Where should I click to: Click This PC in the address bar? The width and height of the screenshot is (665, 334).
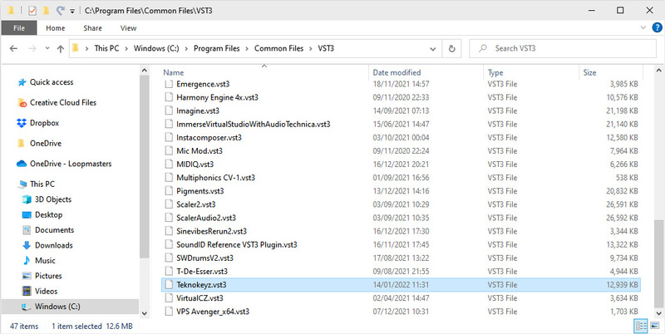106,48
